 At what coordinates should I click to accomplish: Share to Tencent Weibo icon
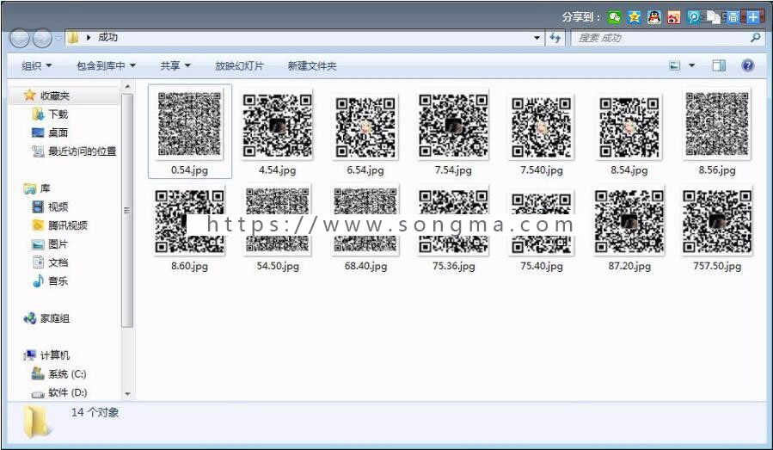(693, 18)
